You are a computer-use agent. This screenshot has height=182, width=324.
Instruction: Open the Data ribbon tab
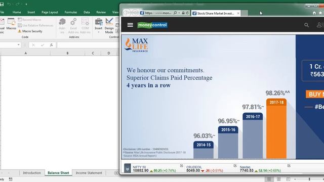coord(87,12)
